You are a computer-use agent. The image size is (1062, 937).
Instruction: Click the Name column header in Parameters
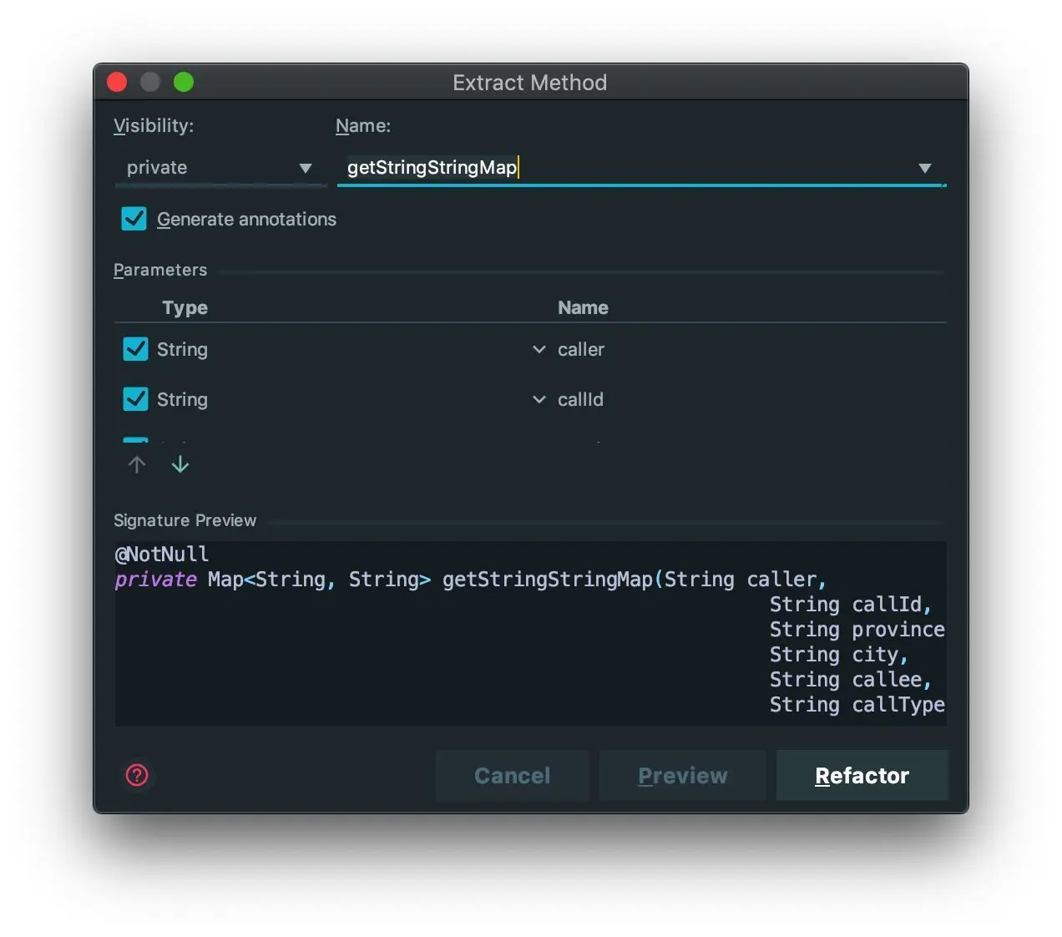[583, 307]
